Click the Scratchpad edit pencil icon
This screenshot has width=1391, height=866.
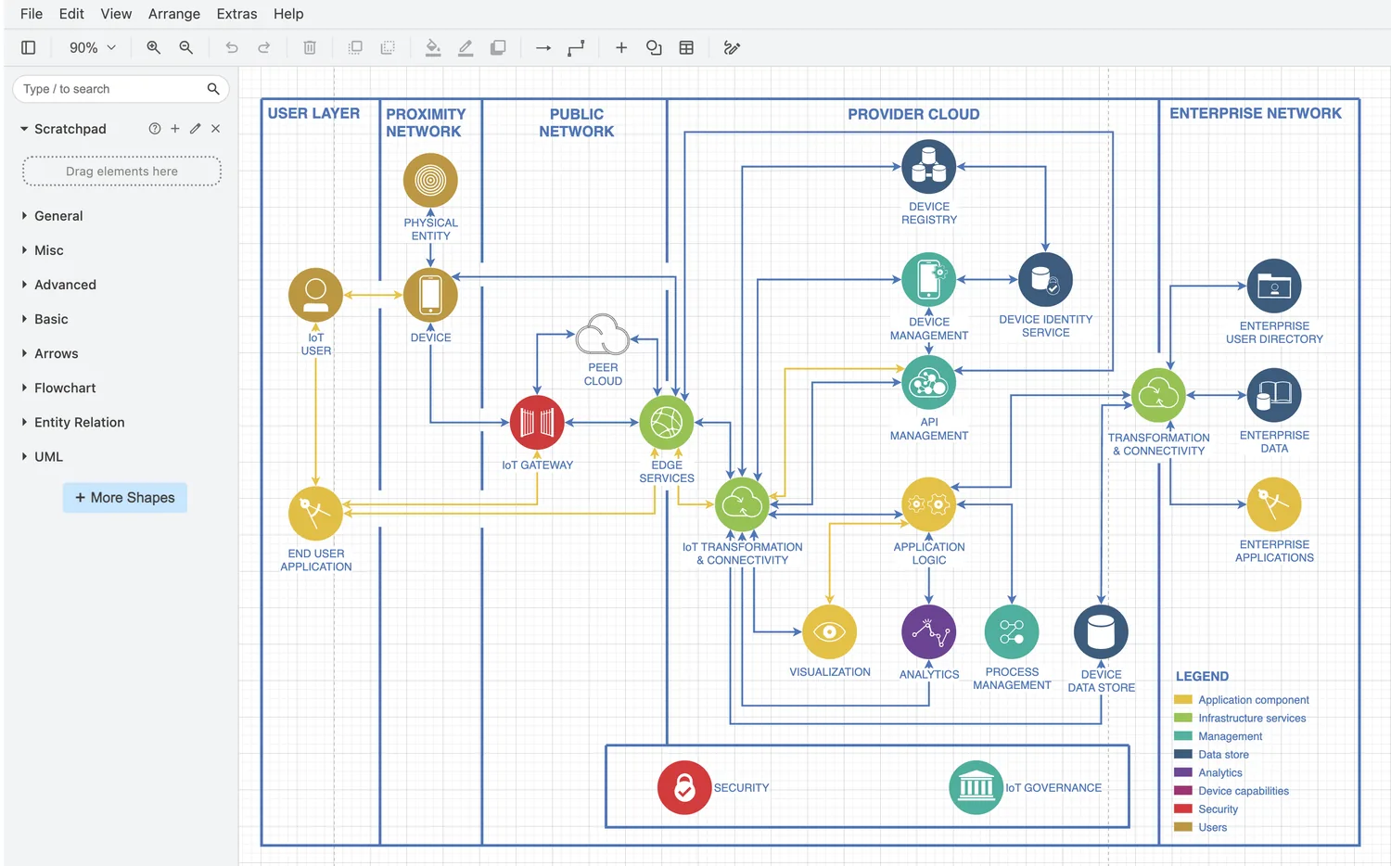pyautogui.click(x=196, y=129)
